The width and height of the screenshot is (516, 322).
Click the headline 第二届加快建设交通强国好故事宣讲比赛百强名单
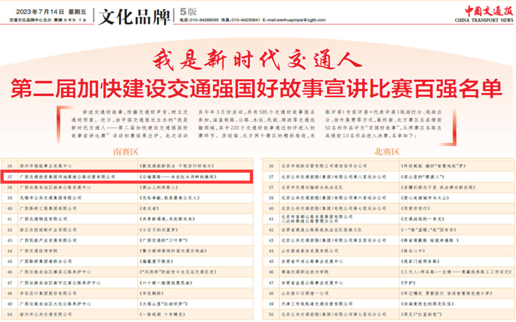pyautogui.click(x=257, y=88)
